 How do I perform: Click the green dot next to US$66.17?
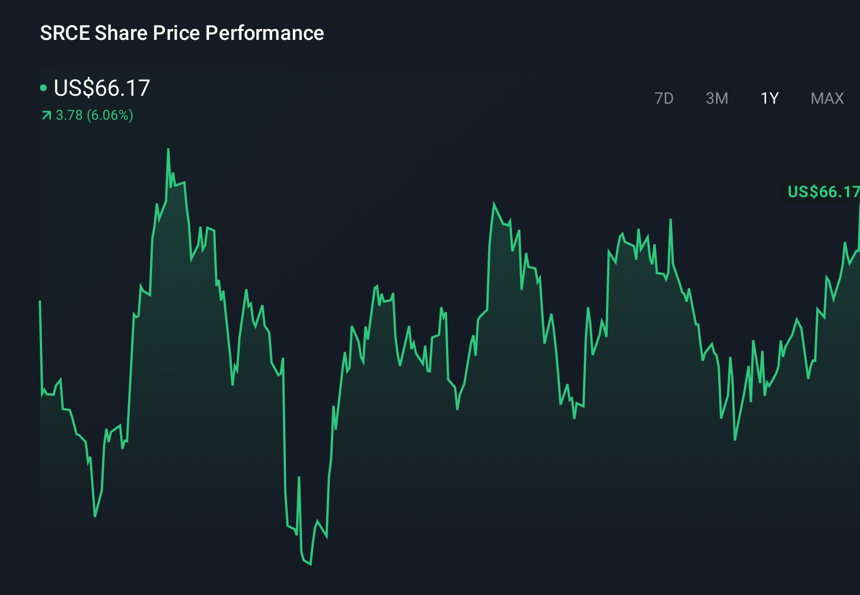pyautogui.click(x=44, y=87)
